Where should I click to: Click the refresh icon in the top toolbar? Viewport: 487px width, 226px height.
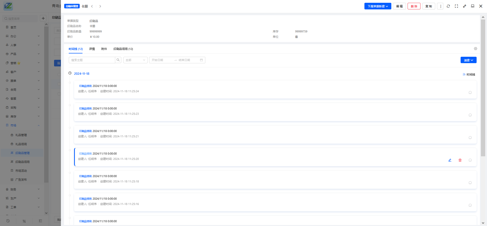[448, 6]
